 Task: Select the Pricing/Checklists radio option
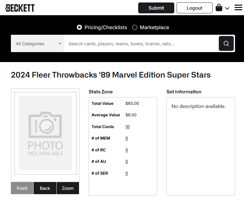point(79,27)
